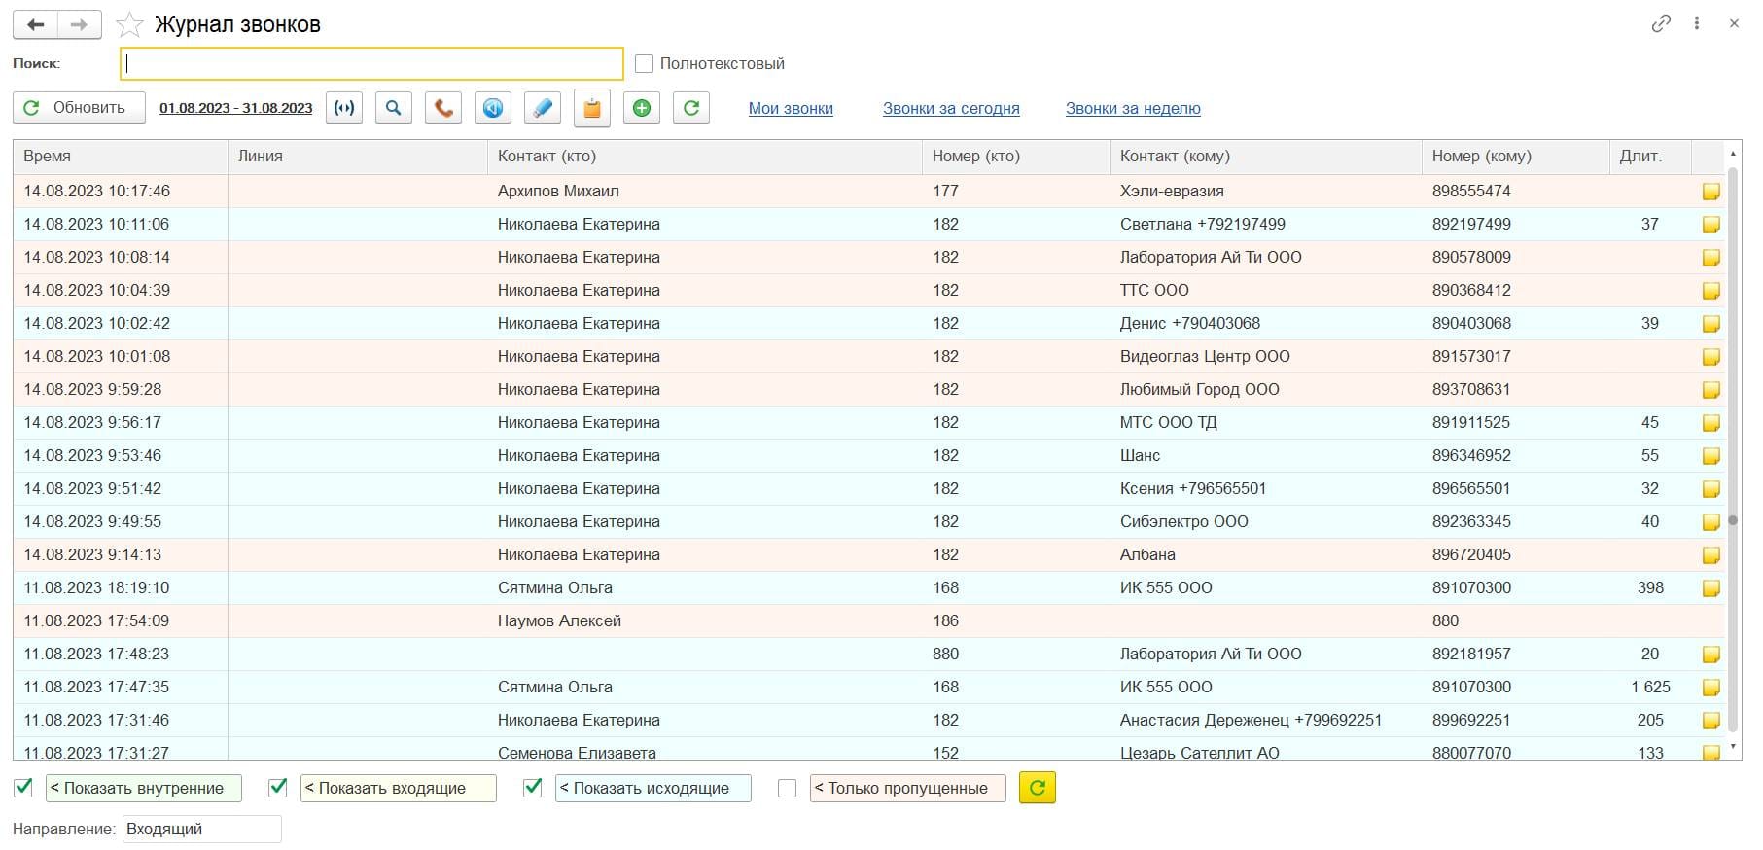
Task: Check the Только пропущенные checkbox
Action: pyautogui.click(x=788, y=788)
